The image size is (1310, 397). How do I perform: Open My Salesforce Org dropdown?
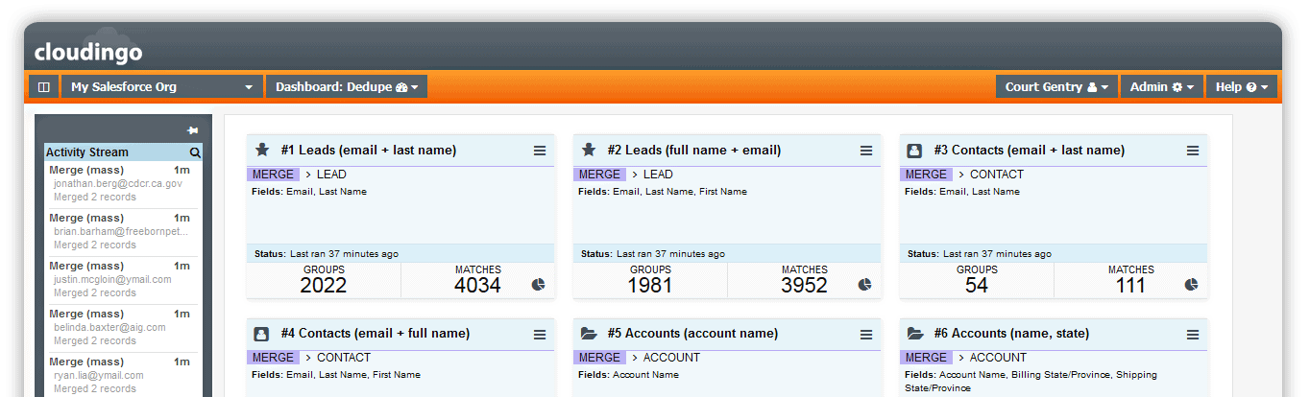coord(162,86)
